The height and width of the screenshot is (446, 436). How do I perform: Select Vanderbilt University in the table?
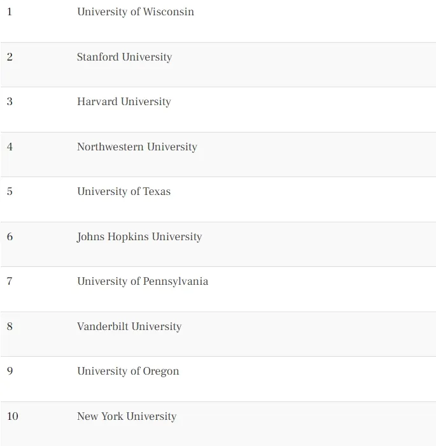click(129, 327)
